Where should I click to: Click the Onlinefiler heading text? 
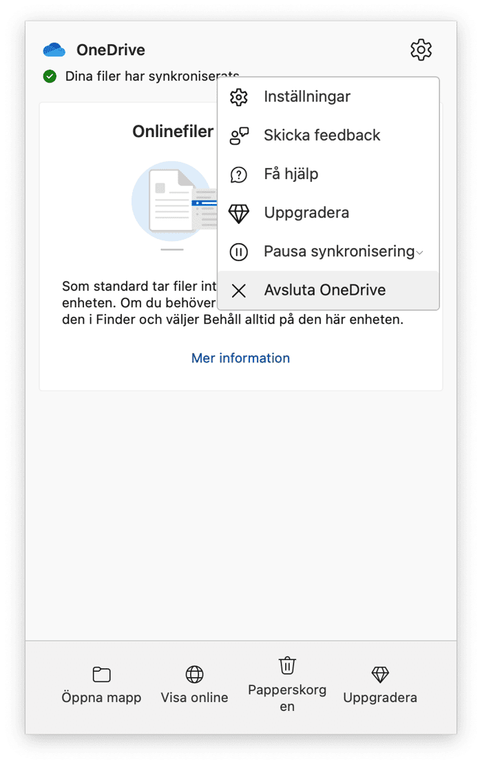pos(173,132)
